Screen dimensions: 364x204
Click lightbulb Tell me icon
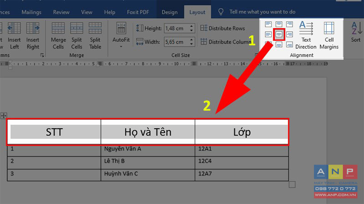(221, 12)
